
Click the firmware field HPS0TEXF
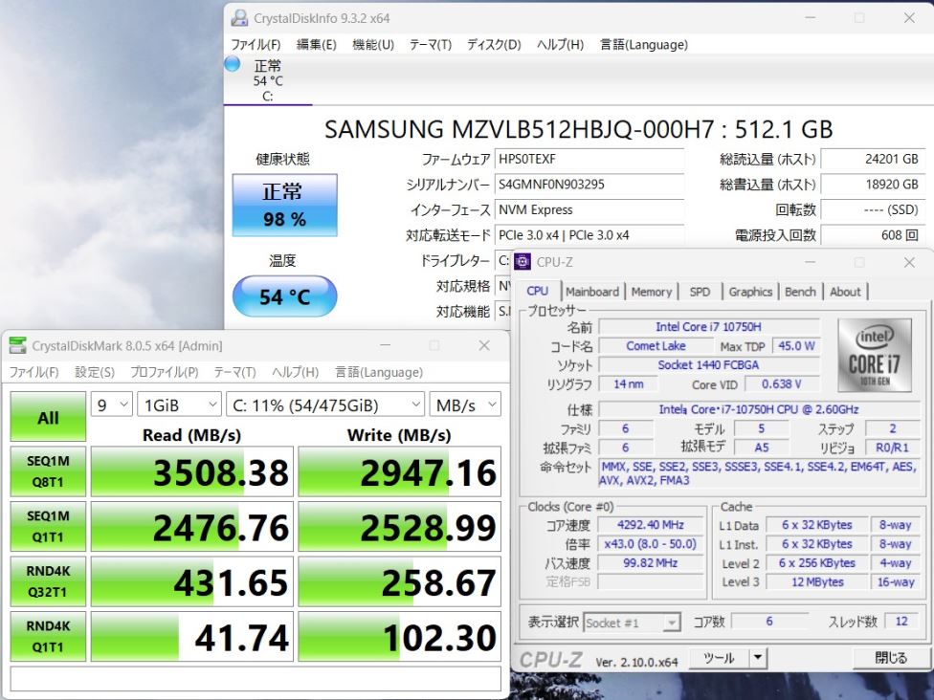click(x=589, y=159)
